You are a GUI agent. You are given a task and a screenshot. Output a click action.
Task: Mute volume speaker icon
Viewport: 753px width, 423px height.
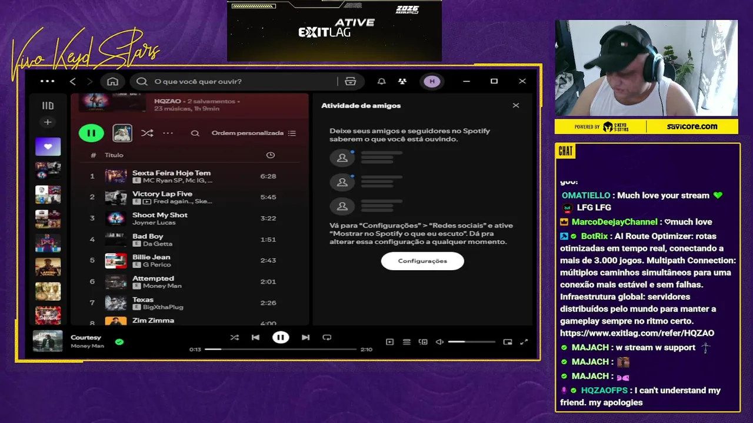pyautogui.click(x=439, y=342)
